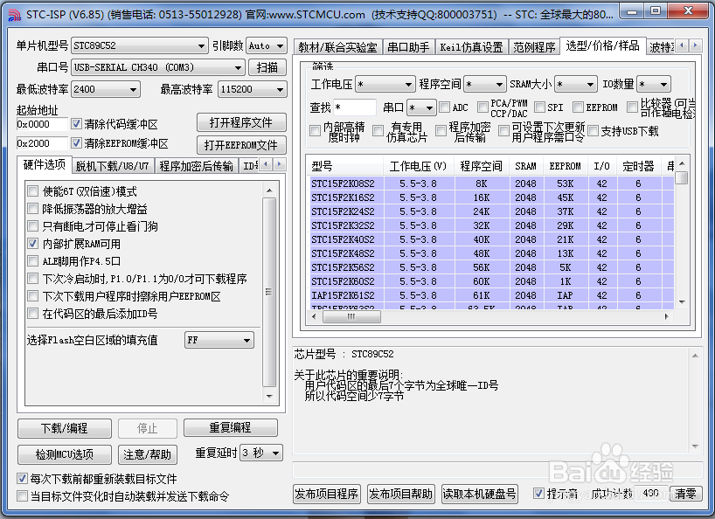Click the 清零 counter reset button
The width and height of the screenshot is (715, 519).
point(686,494)
